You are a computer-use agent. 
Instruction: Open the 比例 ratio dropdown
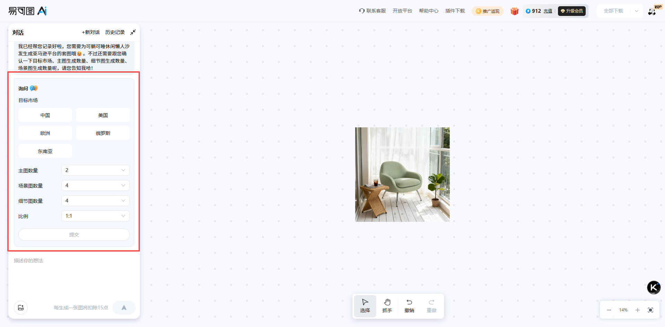point(96,216)
